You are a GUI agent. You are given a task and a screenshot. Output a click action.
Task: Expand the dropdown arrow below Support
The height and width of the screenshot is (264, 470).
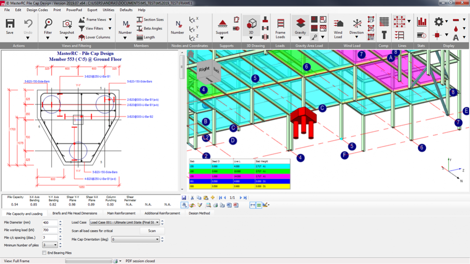[222, 38]
